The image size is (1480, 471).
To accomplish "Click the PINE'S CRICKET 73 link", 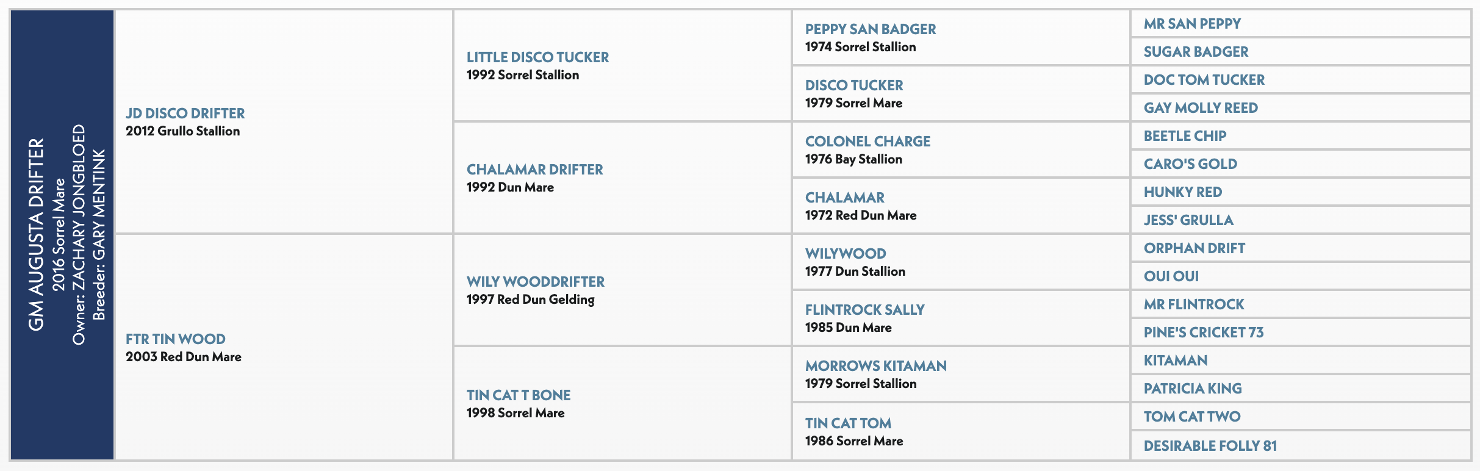I will [x=1203, y=333].
